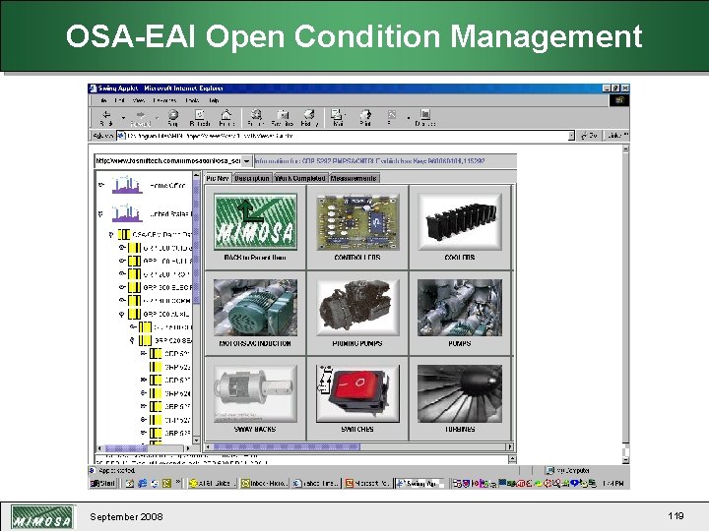Switch to the Work Completed tab
Screen dimensions: 709x531
[x=300, y=178]
